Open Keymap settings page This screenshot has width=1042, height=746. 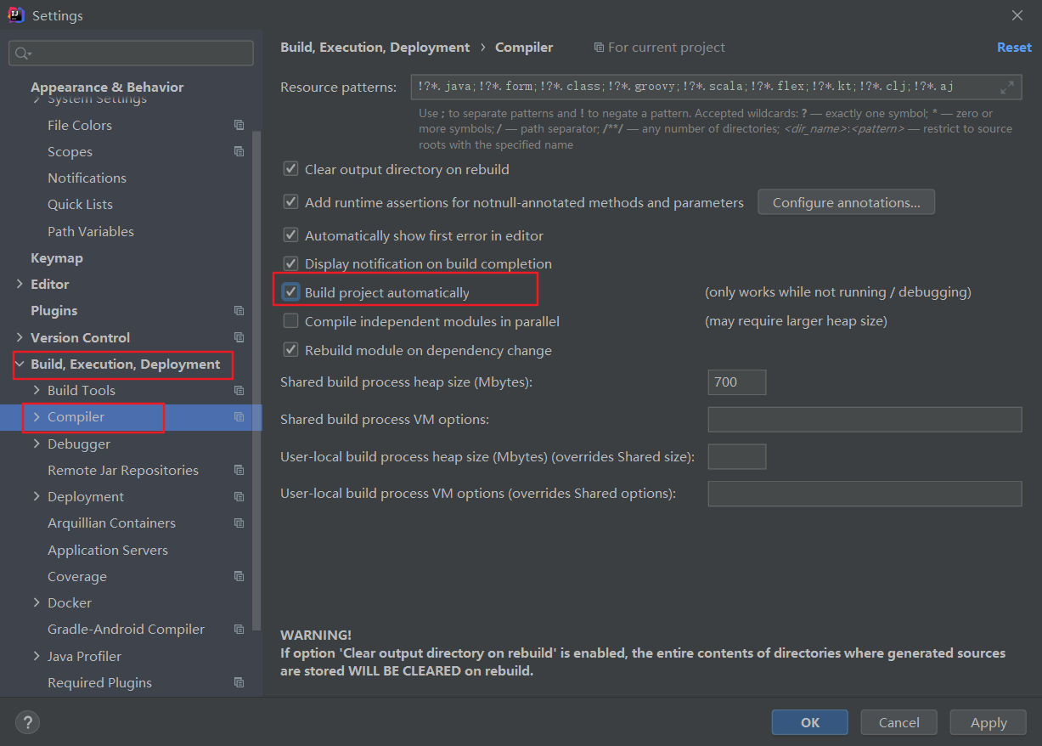click(57, 257)
